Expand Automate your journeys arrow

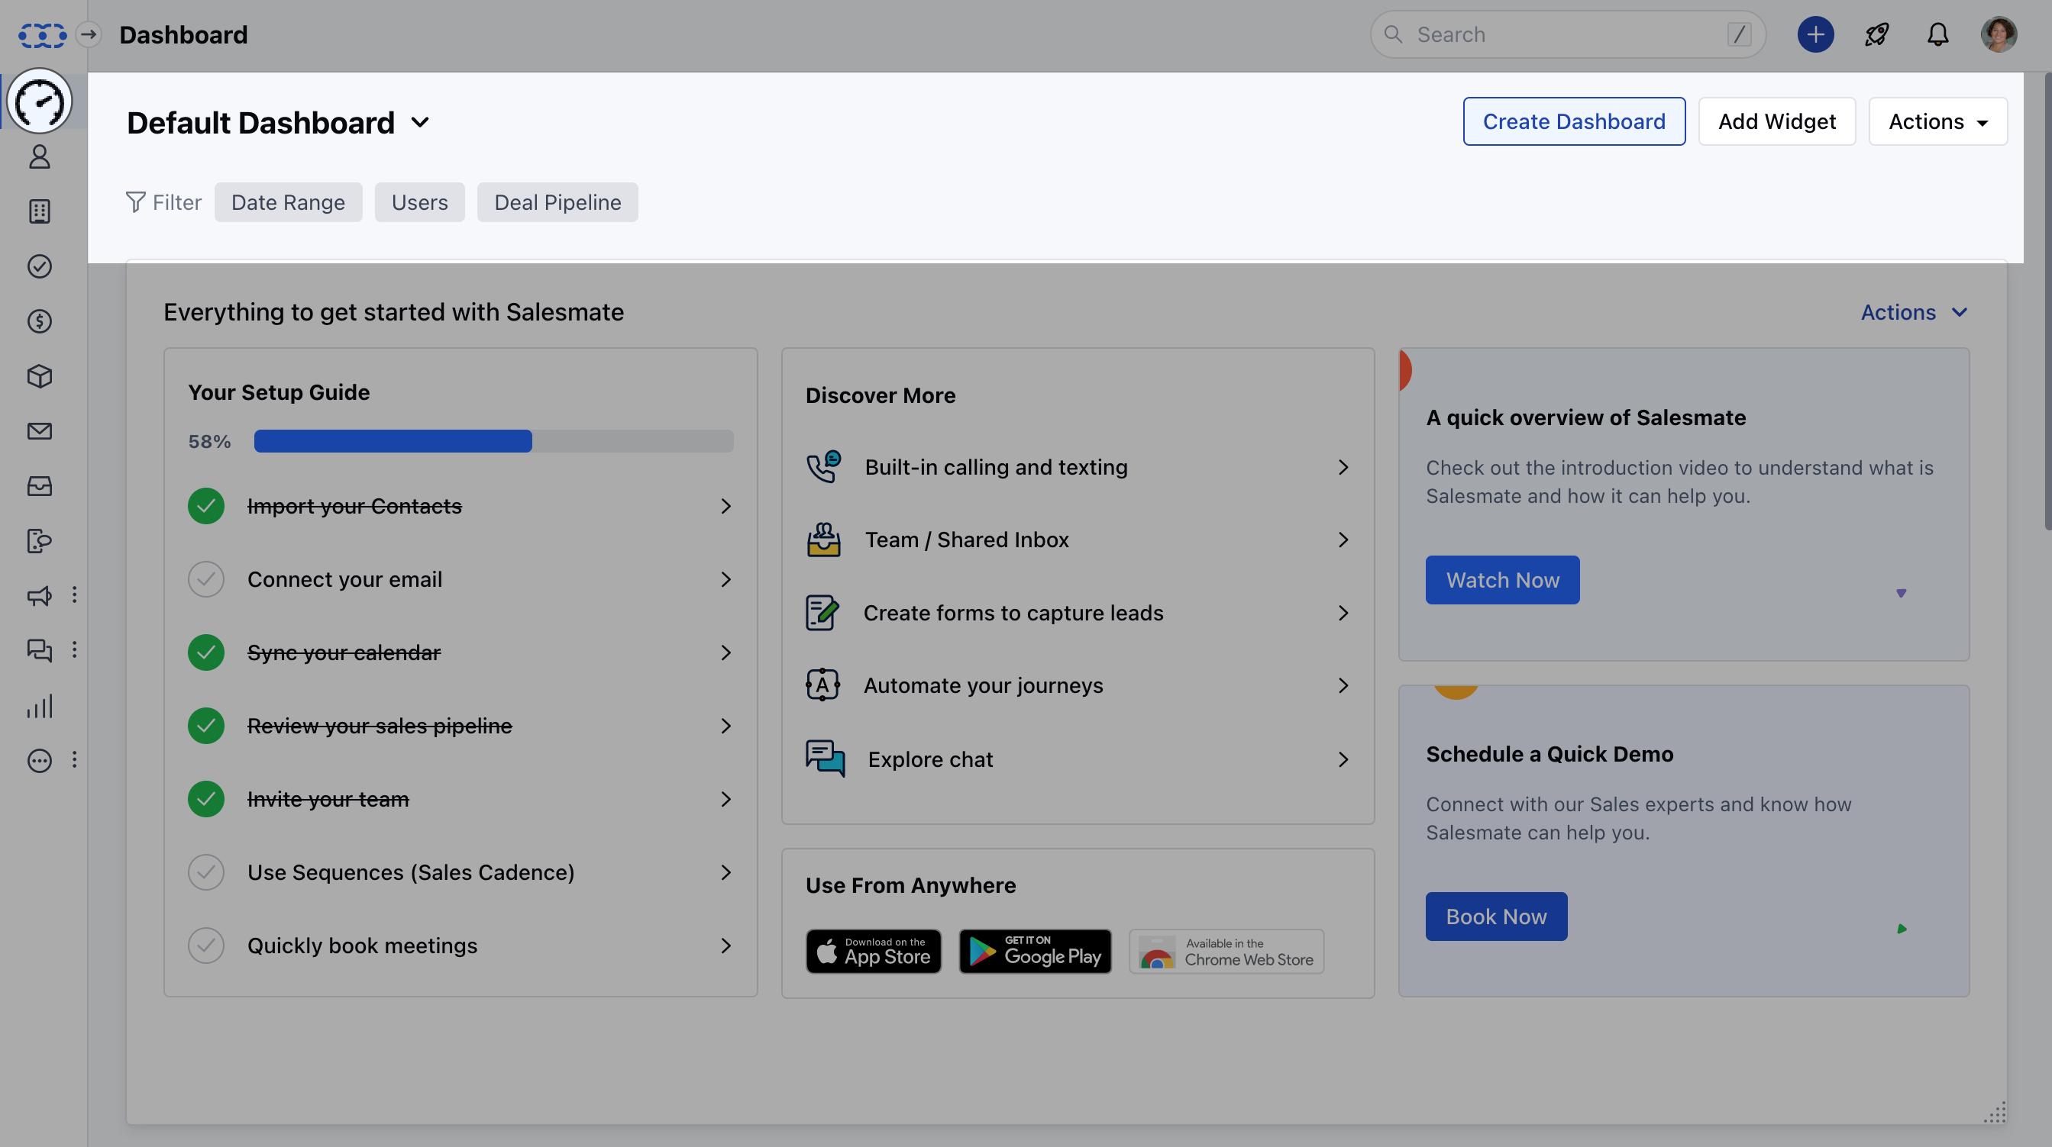click(x=1343, y=685)
